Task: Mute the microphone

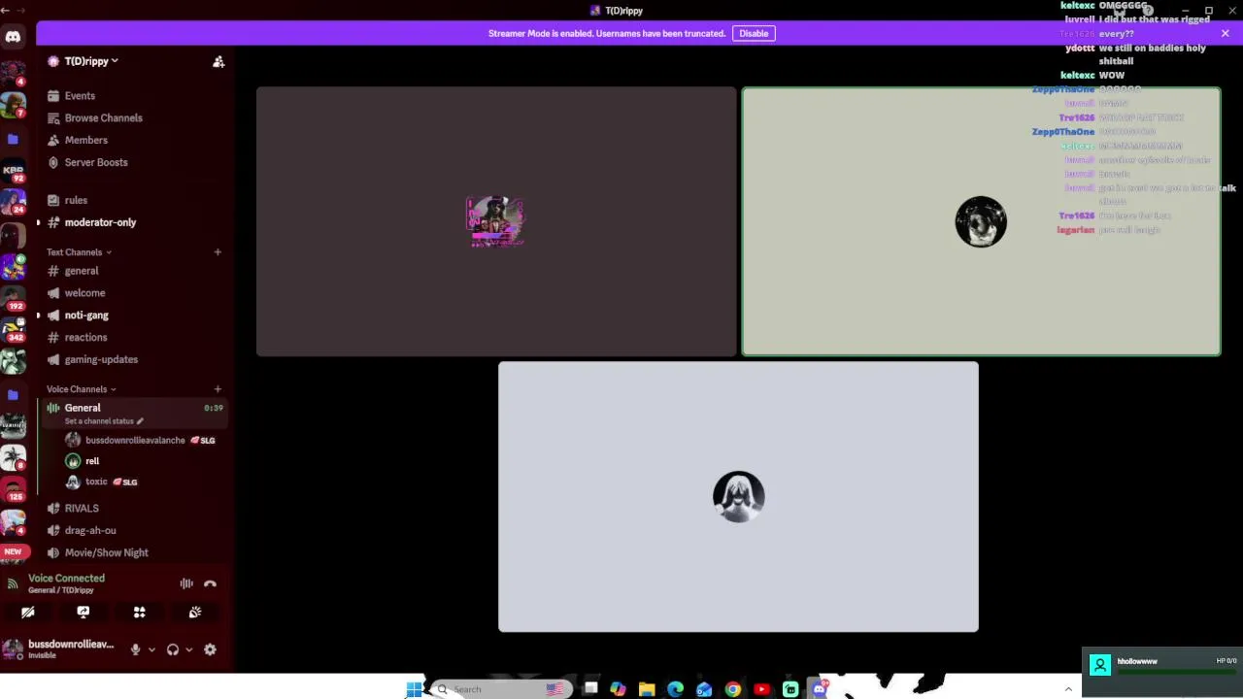Action: click(135, 649)
